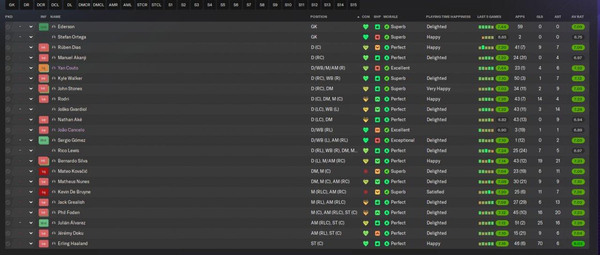The height and width of the screenshot is (255, 600).
Task: Click player profile icon beside Rico Lewis
Action: [54, 150]
